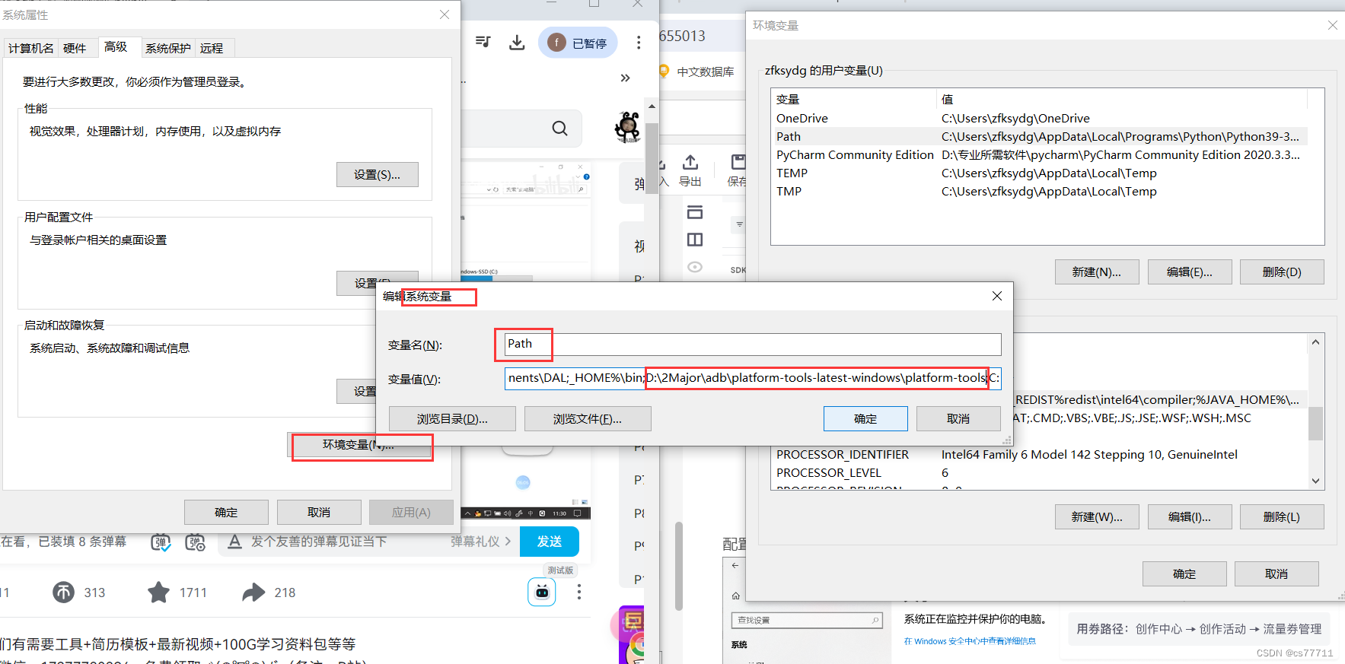Open the danmaku settings icon

(x=196, y=542)
